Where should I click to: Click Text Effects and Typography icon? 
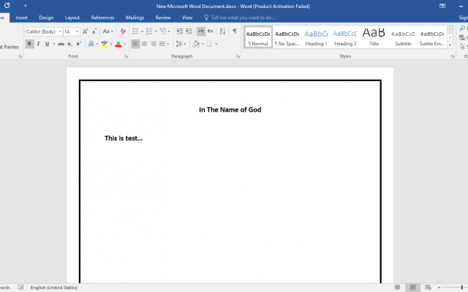91,44
